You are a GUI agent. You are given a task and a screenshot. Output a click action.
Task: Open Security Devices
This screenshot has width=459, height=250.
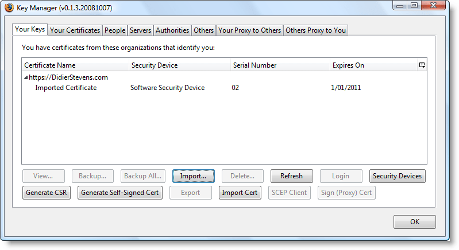397,176
